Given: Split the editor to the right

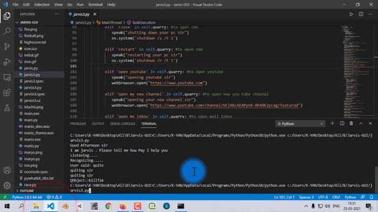Looking at the screenshot, I should (x=361, y=14).
